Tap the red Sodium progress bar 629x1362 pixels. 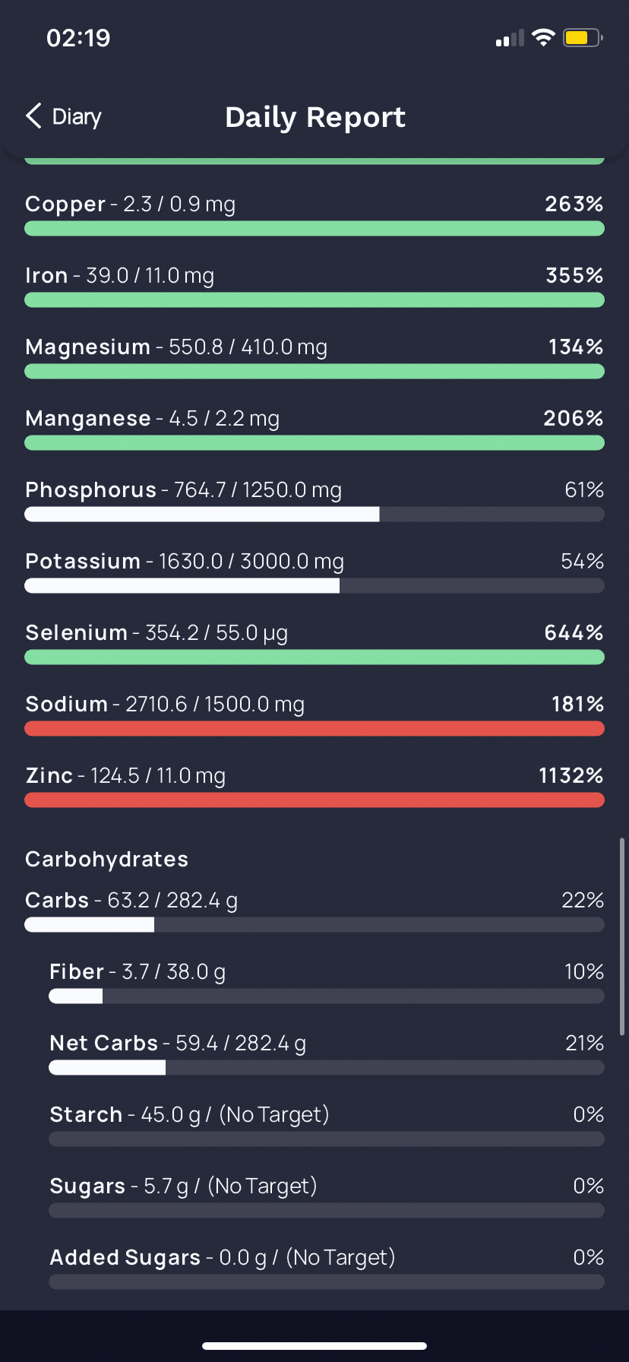[x=314, y=729]
